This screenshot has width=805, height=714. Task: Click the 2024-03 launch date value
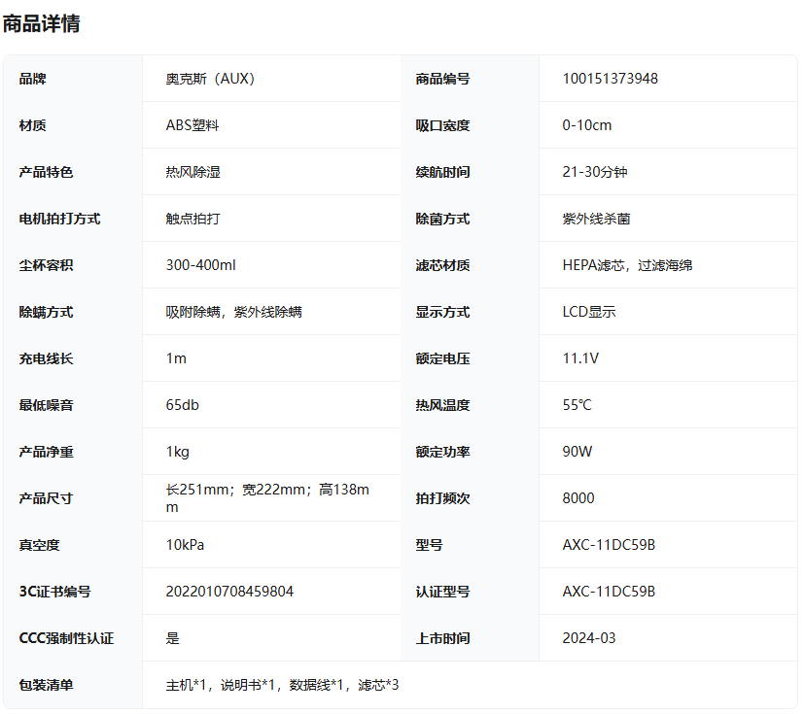pyautogui.click(x=588, y=638)
